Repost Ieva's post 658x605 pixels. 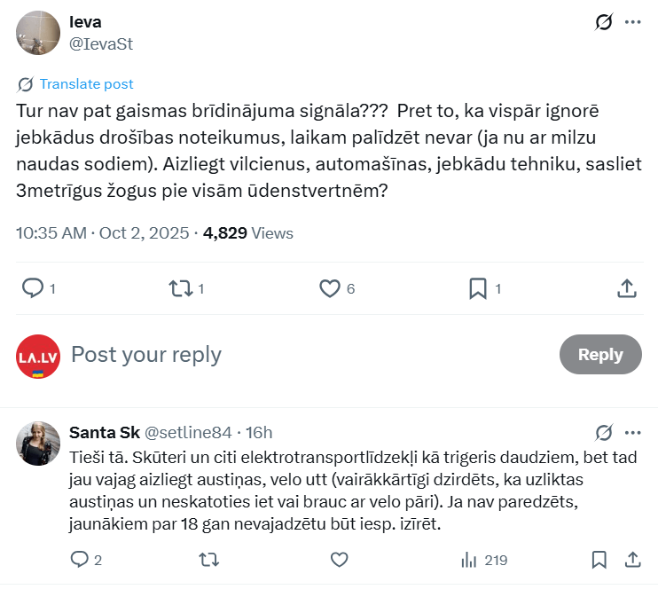[181, 288]
